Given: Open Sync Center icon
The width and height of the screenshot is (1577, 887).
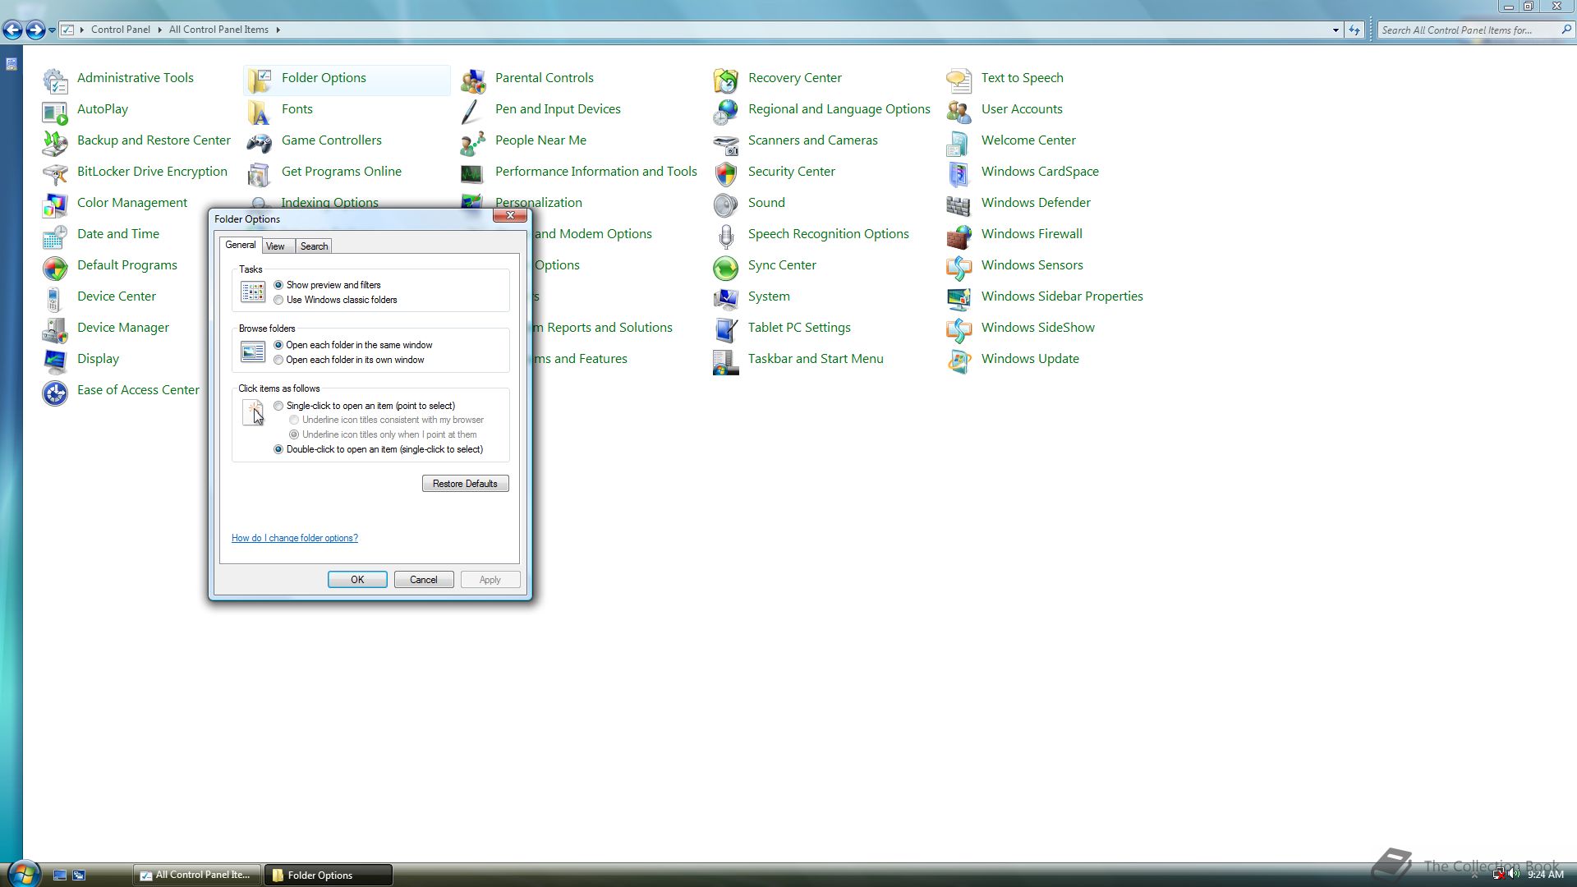Looking at the screenshot, I should tap(726, 267).
